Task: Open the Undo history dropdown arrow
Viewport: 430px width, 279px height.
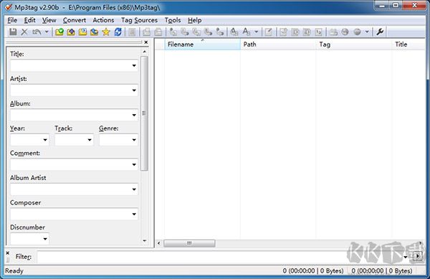Action: pos(47,32)
